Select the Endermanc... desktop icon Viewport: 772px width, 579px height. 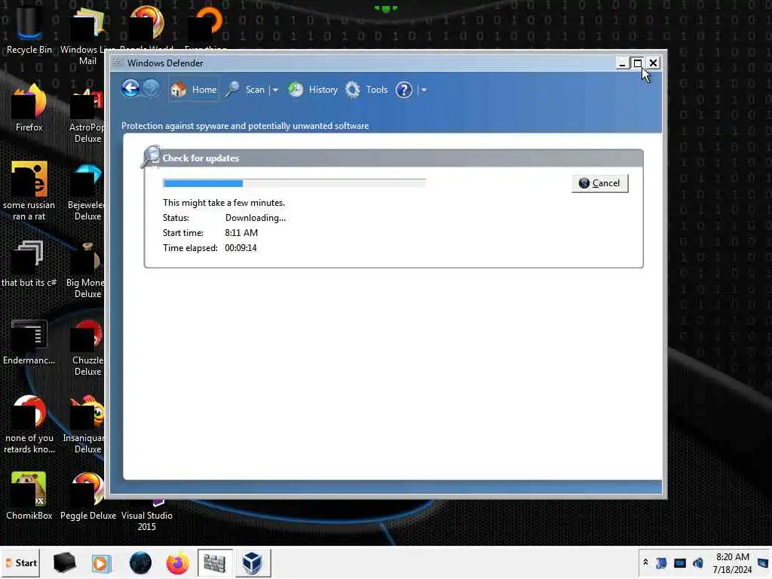point(29,342)
